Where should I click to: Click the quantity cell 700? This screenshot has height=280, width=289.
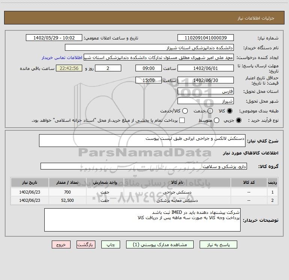[67, 192]
